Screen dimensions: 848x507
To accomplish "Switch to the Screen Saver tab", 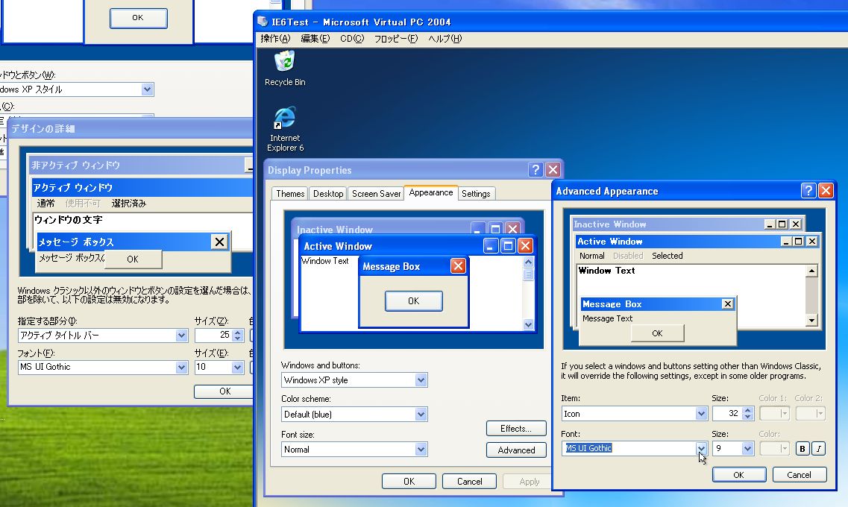I will (x=377, y=194).
